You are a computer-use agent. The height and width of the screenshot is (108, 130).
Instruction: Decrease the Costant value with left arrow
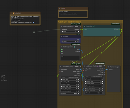point(63,41)
